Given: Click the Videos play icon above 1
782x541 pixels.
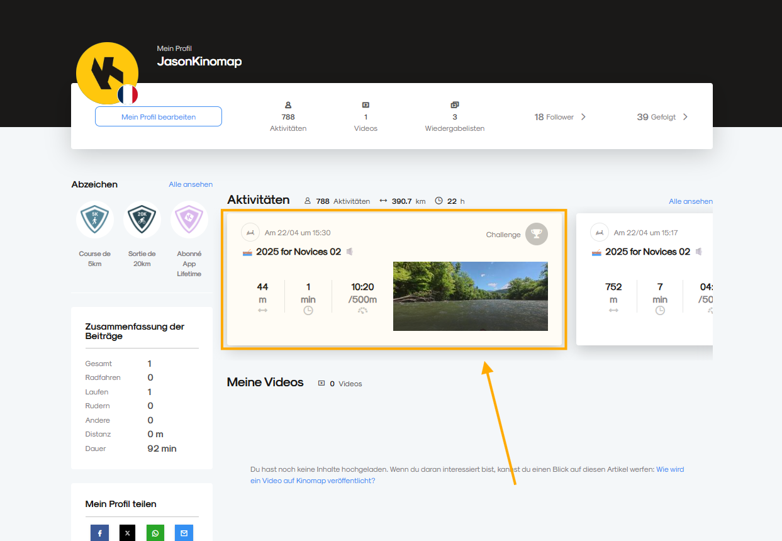Looking at the screenshot, I should pyautogui.click(x=366, y=105).
